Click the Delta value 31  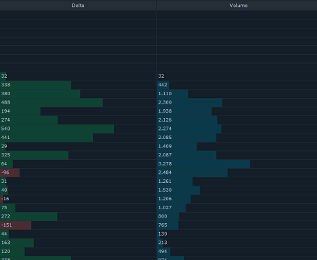coord(4,181)
